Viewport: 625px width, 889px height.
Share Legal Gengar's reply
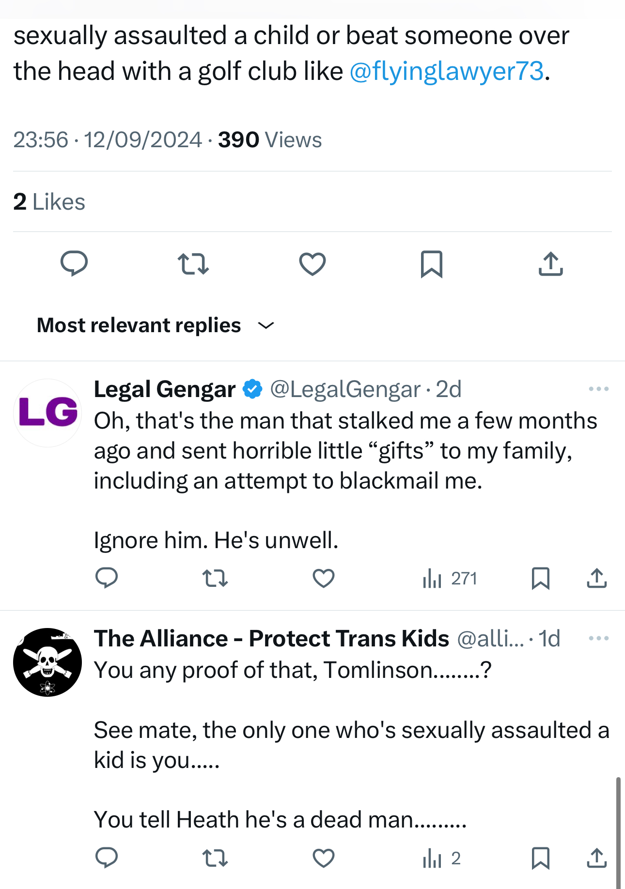coord(596,578)
